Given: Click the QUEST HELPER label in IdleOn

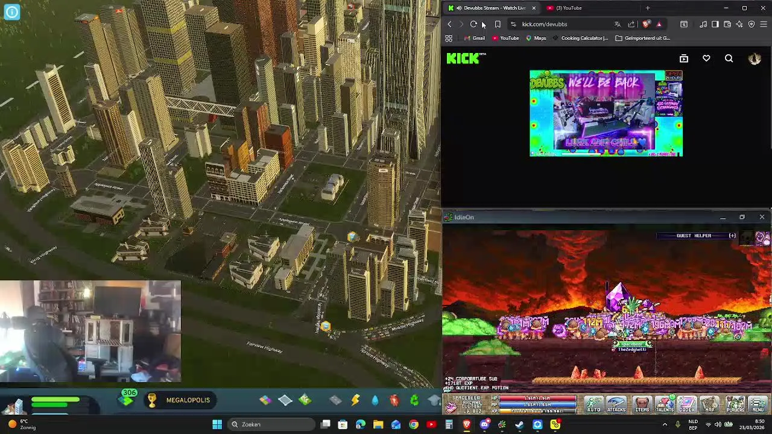Looking at the screenshot, I should pyautogui.click(x=694, y=236).
